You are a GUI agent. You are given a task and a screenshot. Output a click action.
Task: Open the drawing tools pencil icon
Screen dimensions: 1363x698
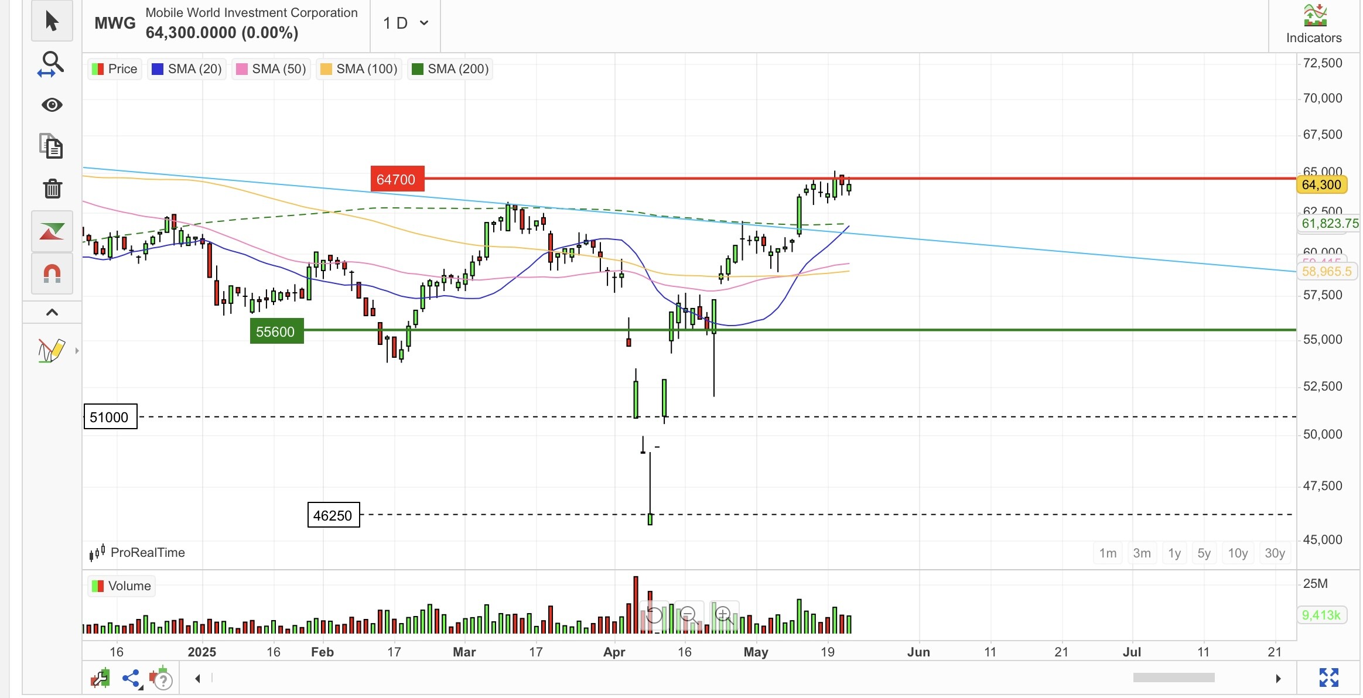(51, 351)
